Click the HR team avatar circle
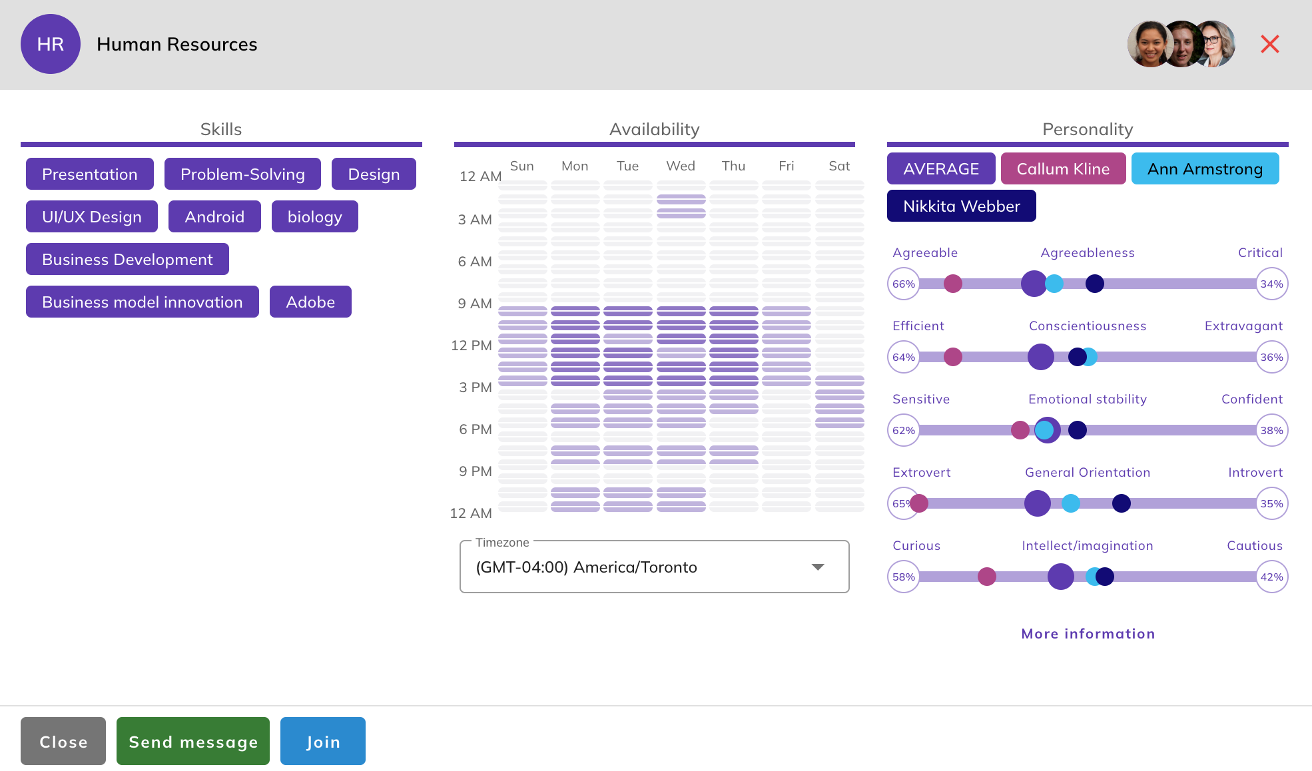 (x=51, y=44)
